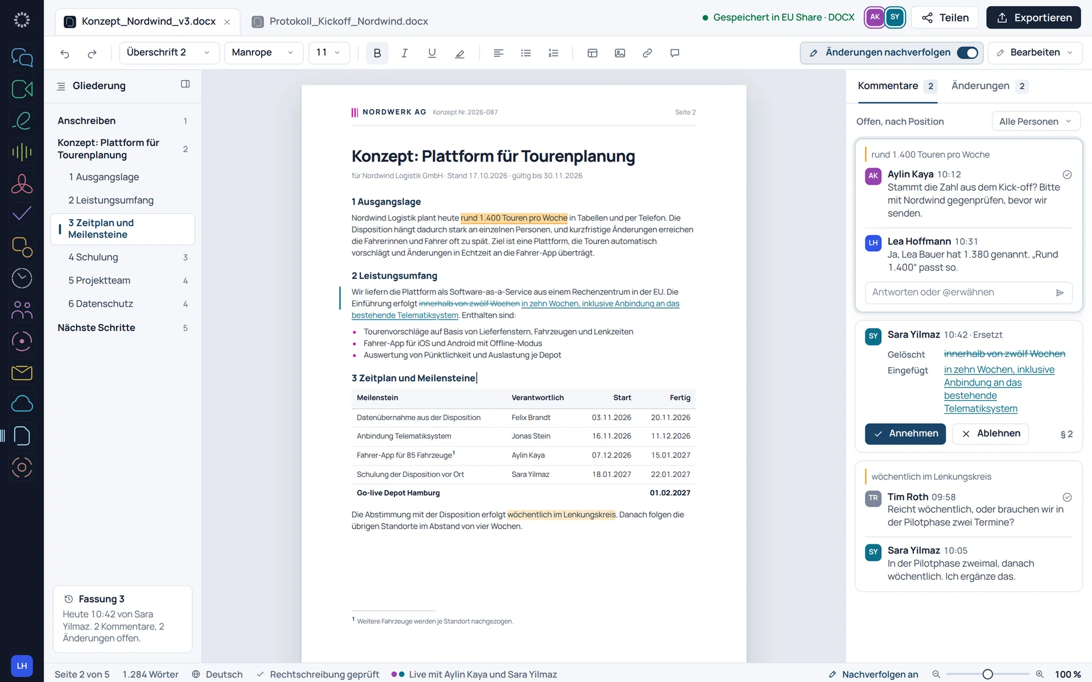Viewport: 1092px width, 682px height.
Task: Select the Kommentare tab
Action: click(897, 86)
